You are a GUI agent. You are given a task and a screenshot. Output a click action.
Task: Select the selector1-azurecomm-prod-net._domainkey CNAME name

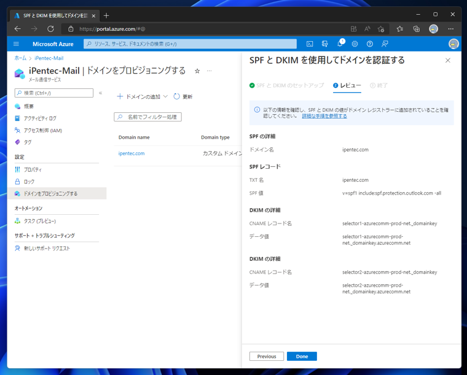390,223
